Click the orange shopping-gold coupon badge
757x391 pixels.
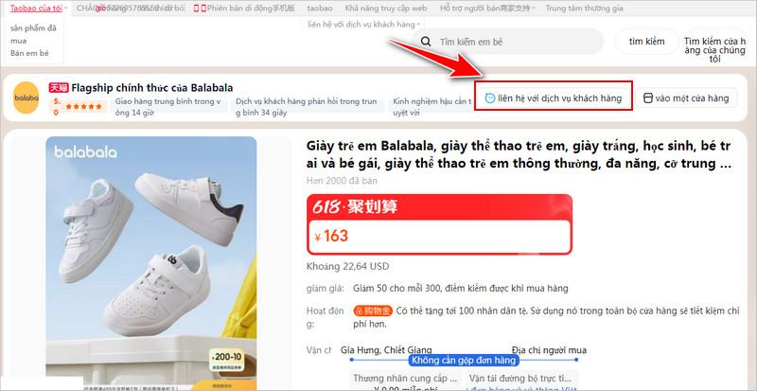pos(373,311)
